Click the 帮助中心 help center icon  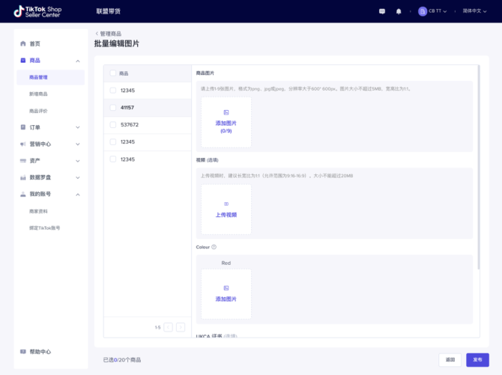pyautogui.click(x=23, y=352)
